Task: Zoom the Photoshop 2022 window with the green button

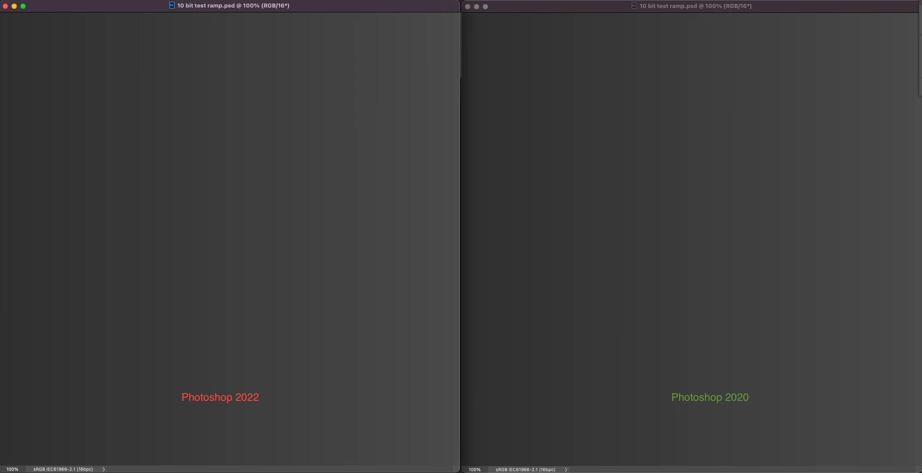Action: [23, 6]
